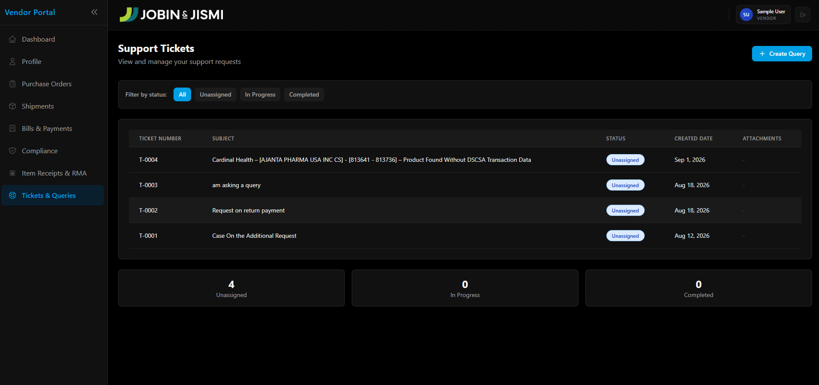
Task: Click the Sep 1, 2026 created date
Action: 690,160
